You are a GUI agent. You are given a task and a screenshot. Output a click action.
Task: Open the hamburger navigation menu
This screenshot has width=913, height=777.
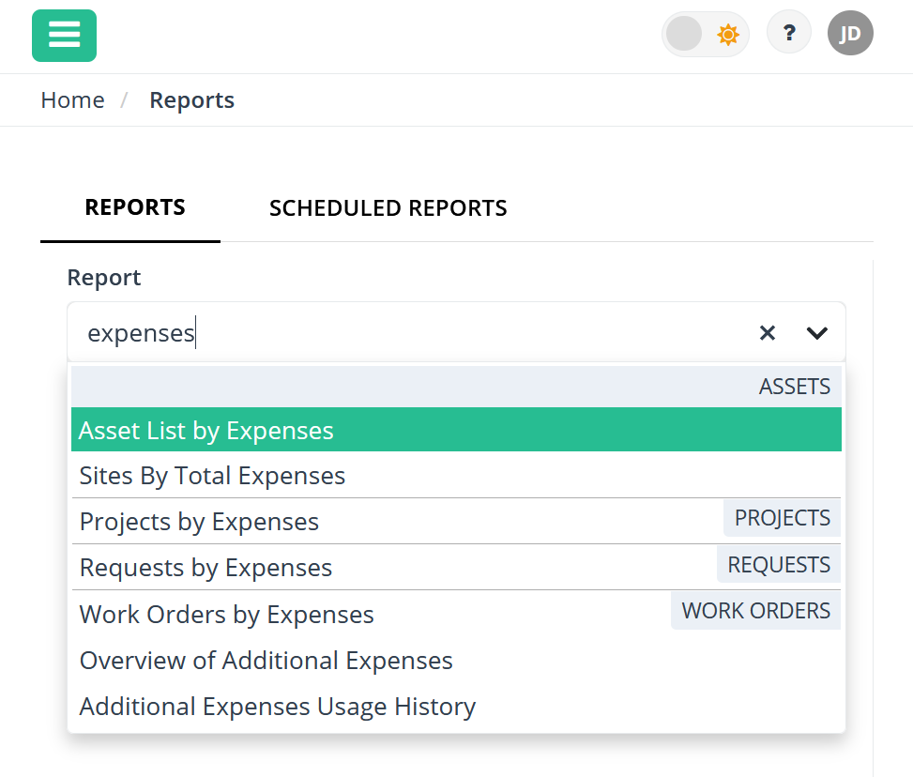pos(64,35)
